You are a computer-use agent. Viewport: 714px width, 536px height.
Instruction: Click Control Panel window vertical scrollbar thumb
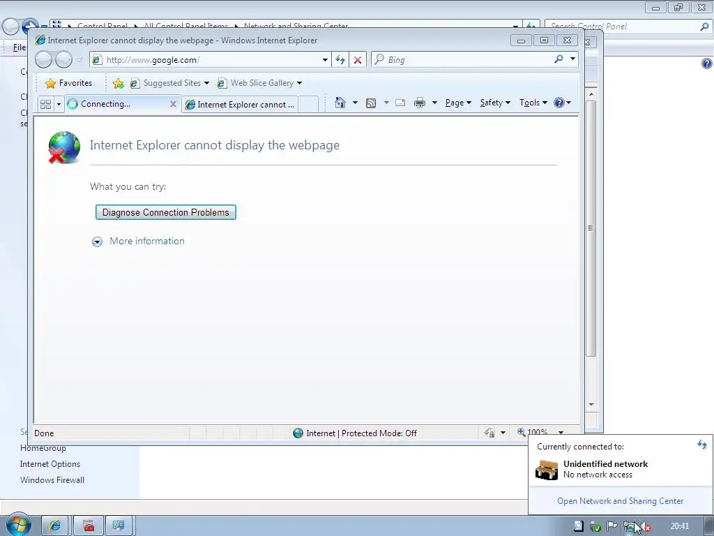coord(591,228)
